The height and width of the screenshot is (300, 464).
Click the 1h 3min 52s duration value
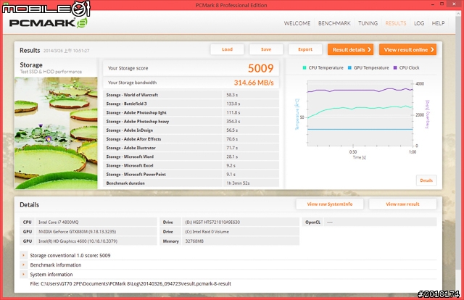point(238,183)
